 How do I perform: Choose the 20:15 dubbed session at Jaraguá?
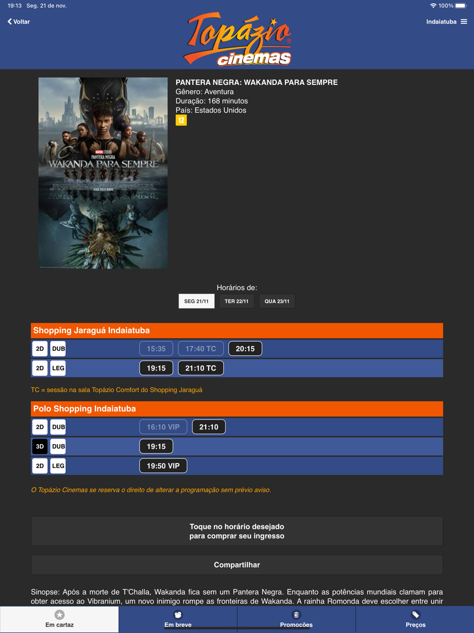pyautogui.click(x=245, y=349)
